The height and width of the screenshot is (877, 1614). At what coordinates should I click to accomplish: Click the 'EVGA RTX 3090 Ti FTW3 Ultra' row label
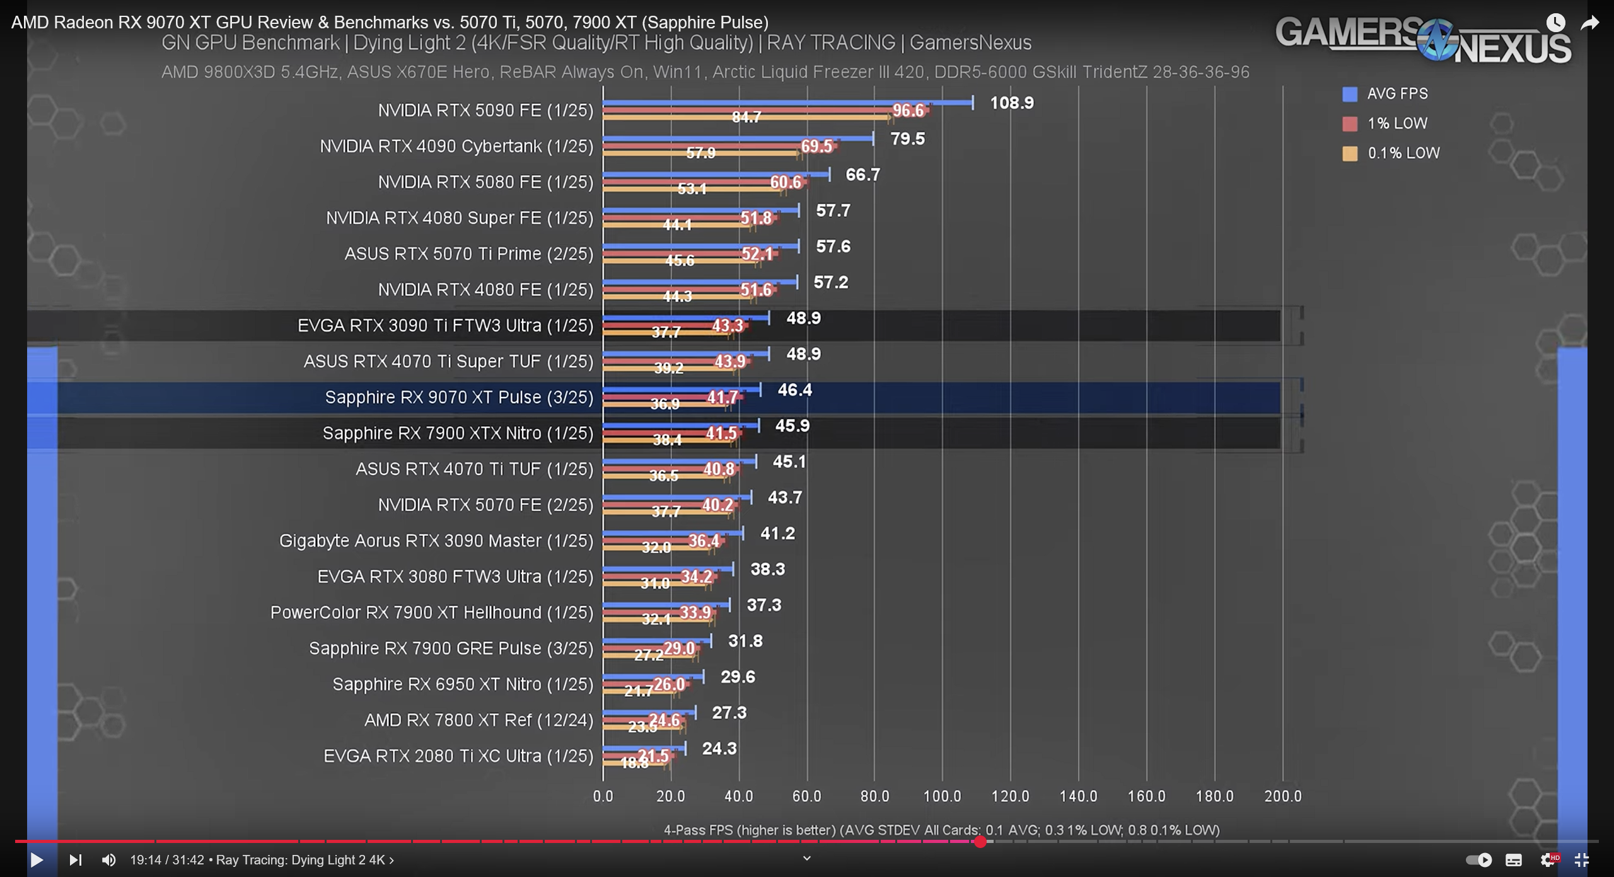tap(445, 326)
